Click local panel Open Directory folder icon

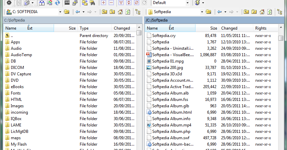(x=67, y=12)
